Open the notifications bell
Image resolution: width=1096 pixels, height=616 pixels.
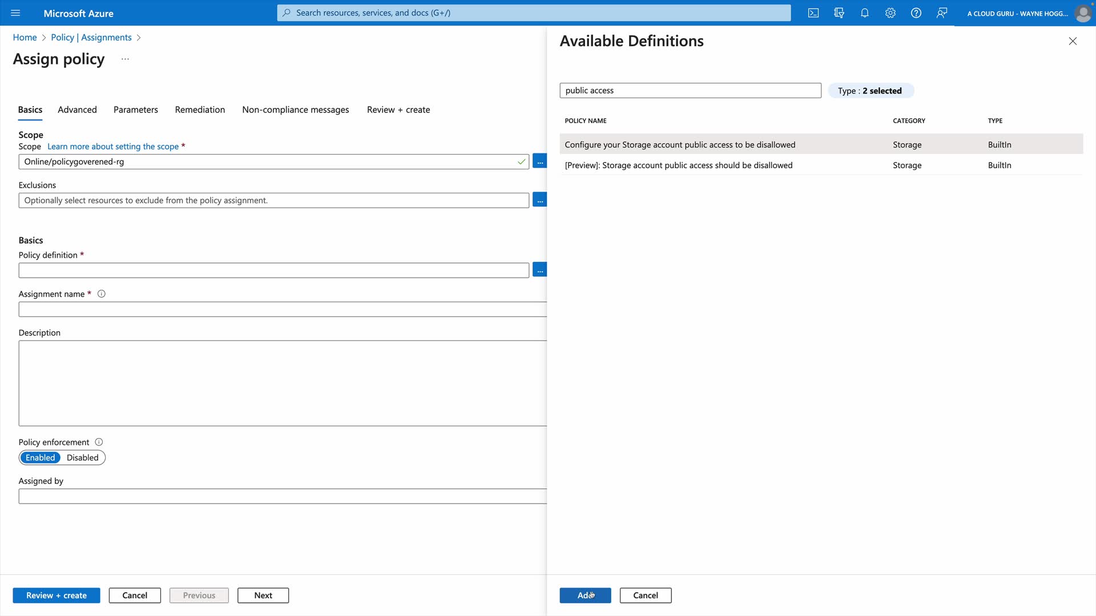865,13
